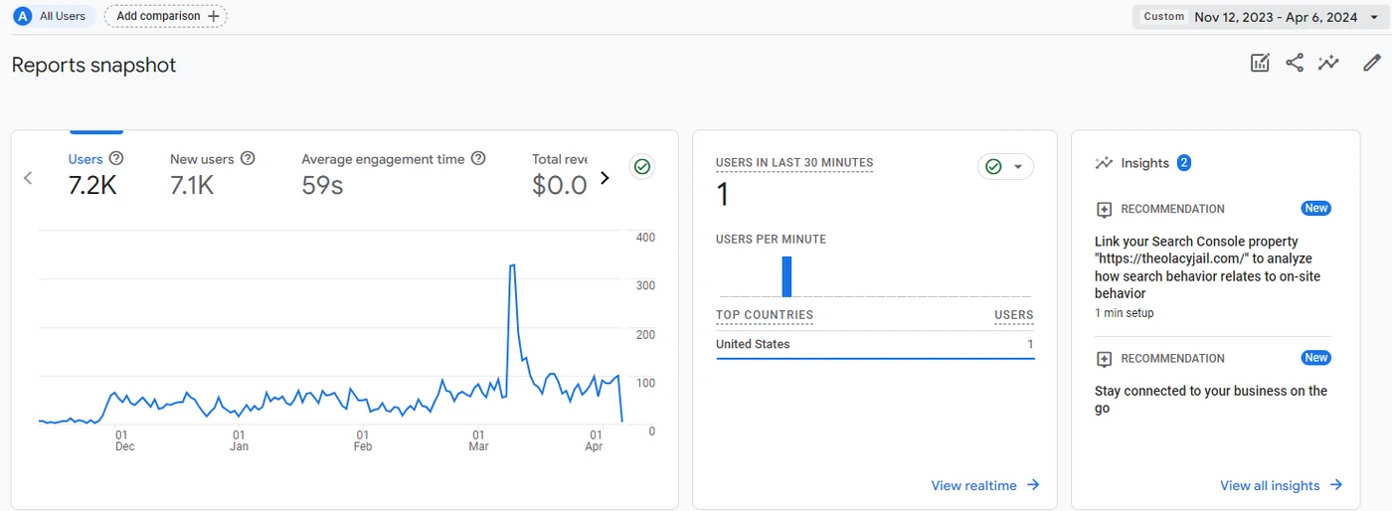The image size is (1392, 511).
Task: Click the 01 Mar axis label
Action: 478,440
